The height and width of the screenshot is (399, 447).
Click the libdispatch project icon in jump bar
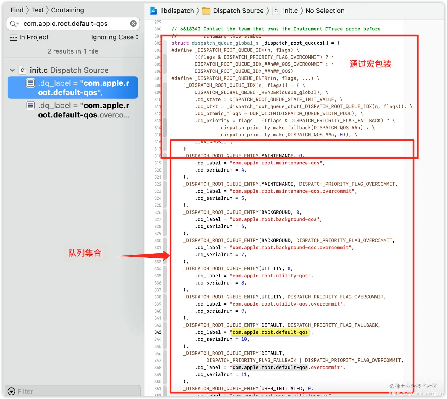tap(153, 11)
